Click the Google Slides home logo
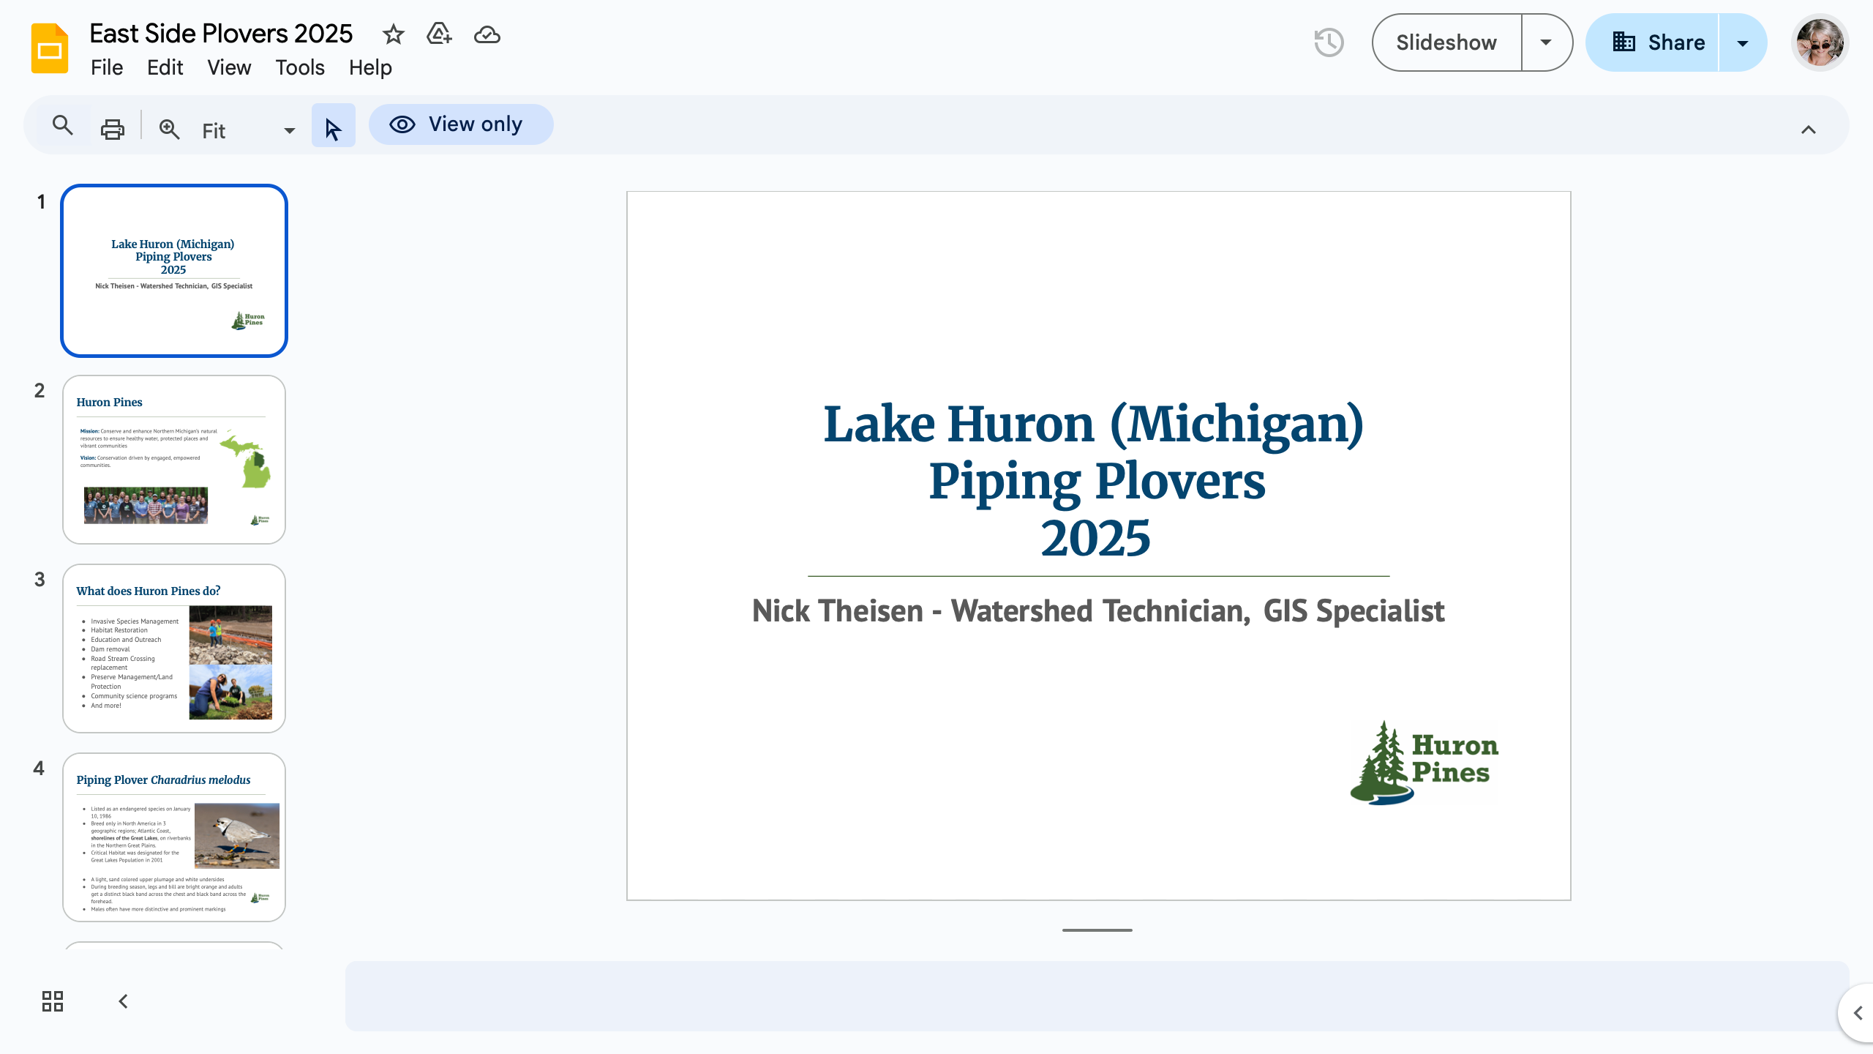The image size is (1873, 1054). point(50,48)
